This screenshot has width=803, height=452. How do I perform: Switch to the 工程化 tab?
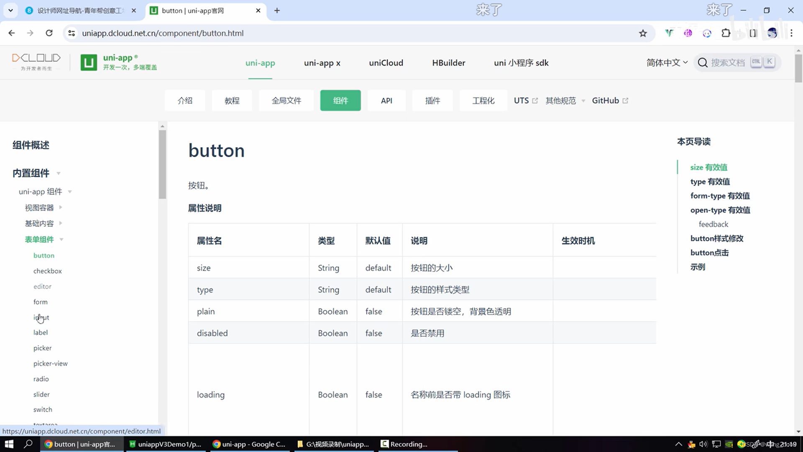483,100
